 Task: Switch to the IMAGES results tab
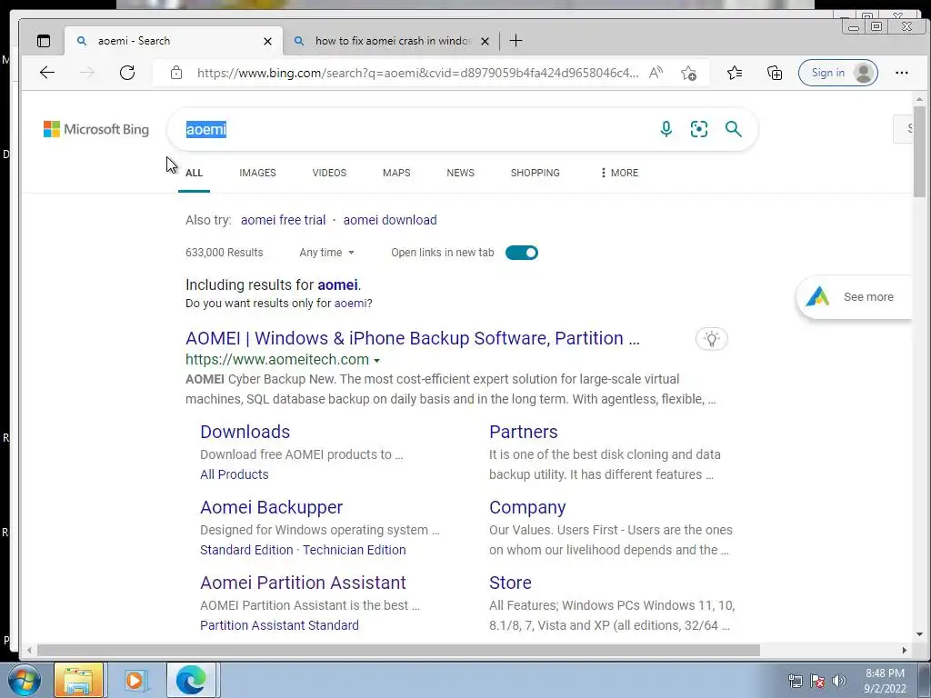(x=257, y=173)
